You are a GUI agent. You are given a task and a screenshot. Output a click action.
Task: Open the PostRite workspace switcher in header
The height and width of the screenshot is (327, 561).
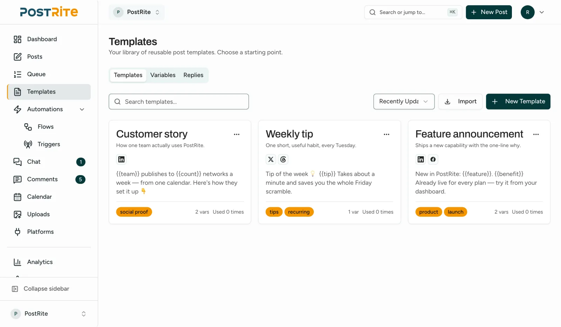pyautogui.click(x=137, y=12)
